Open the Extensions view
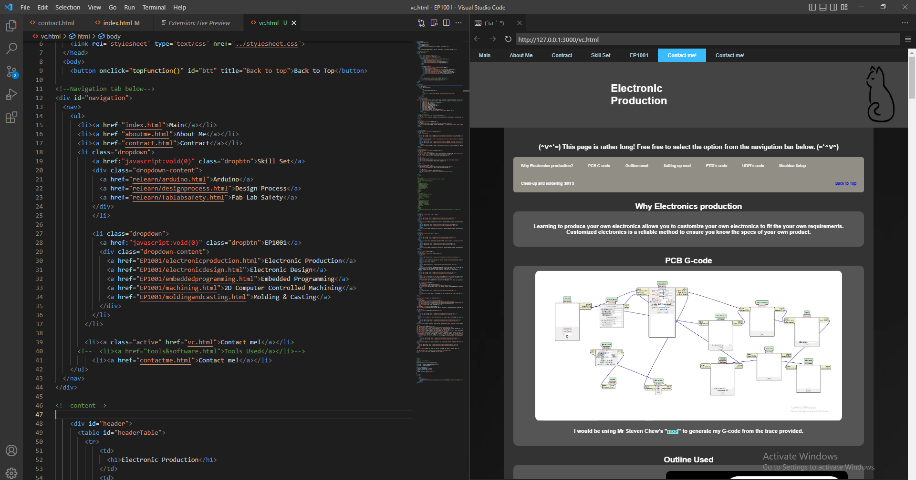The width and height of the screenshot is (916, 480). [x=11, y=117]
